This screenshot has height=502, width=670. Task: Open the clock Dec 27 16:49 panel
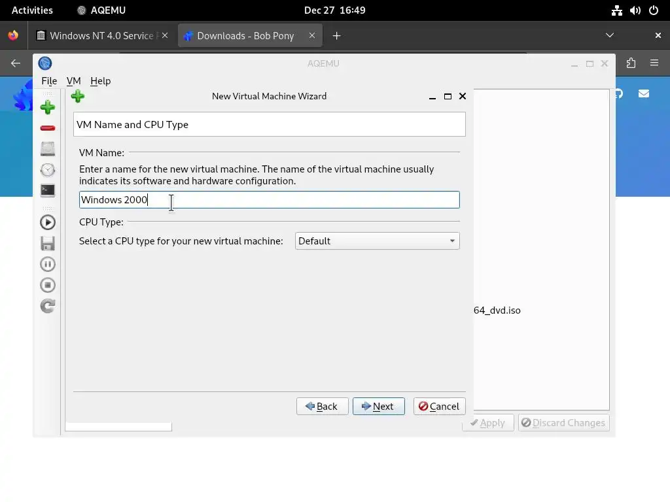tap(334, 10)
